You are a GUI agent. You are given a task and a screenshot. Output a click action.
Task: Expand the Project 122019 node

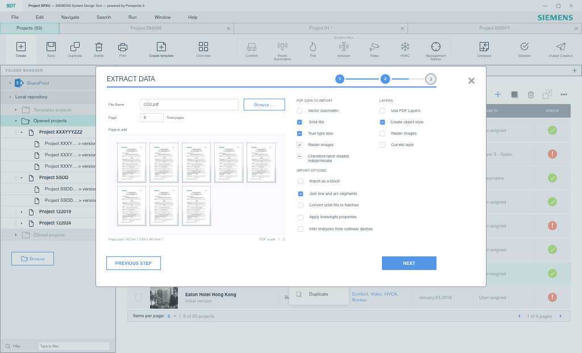(22, 212)
